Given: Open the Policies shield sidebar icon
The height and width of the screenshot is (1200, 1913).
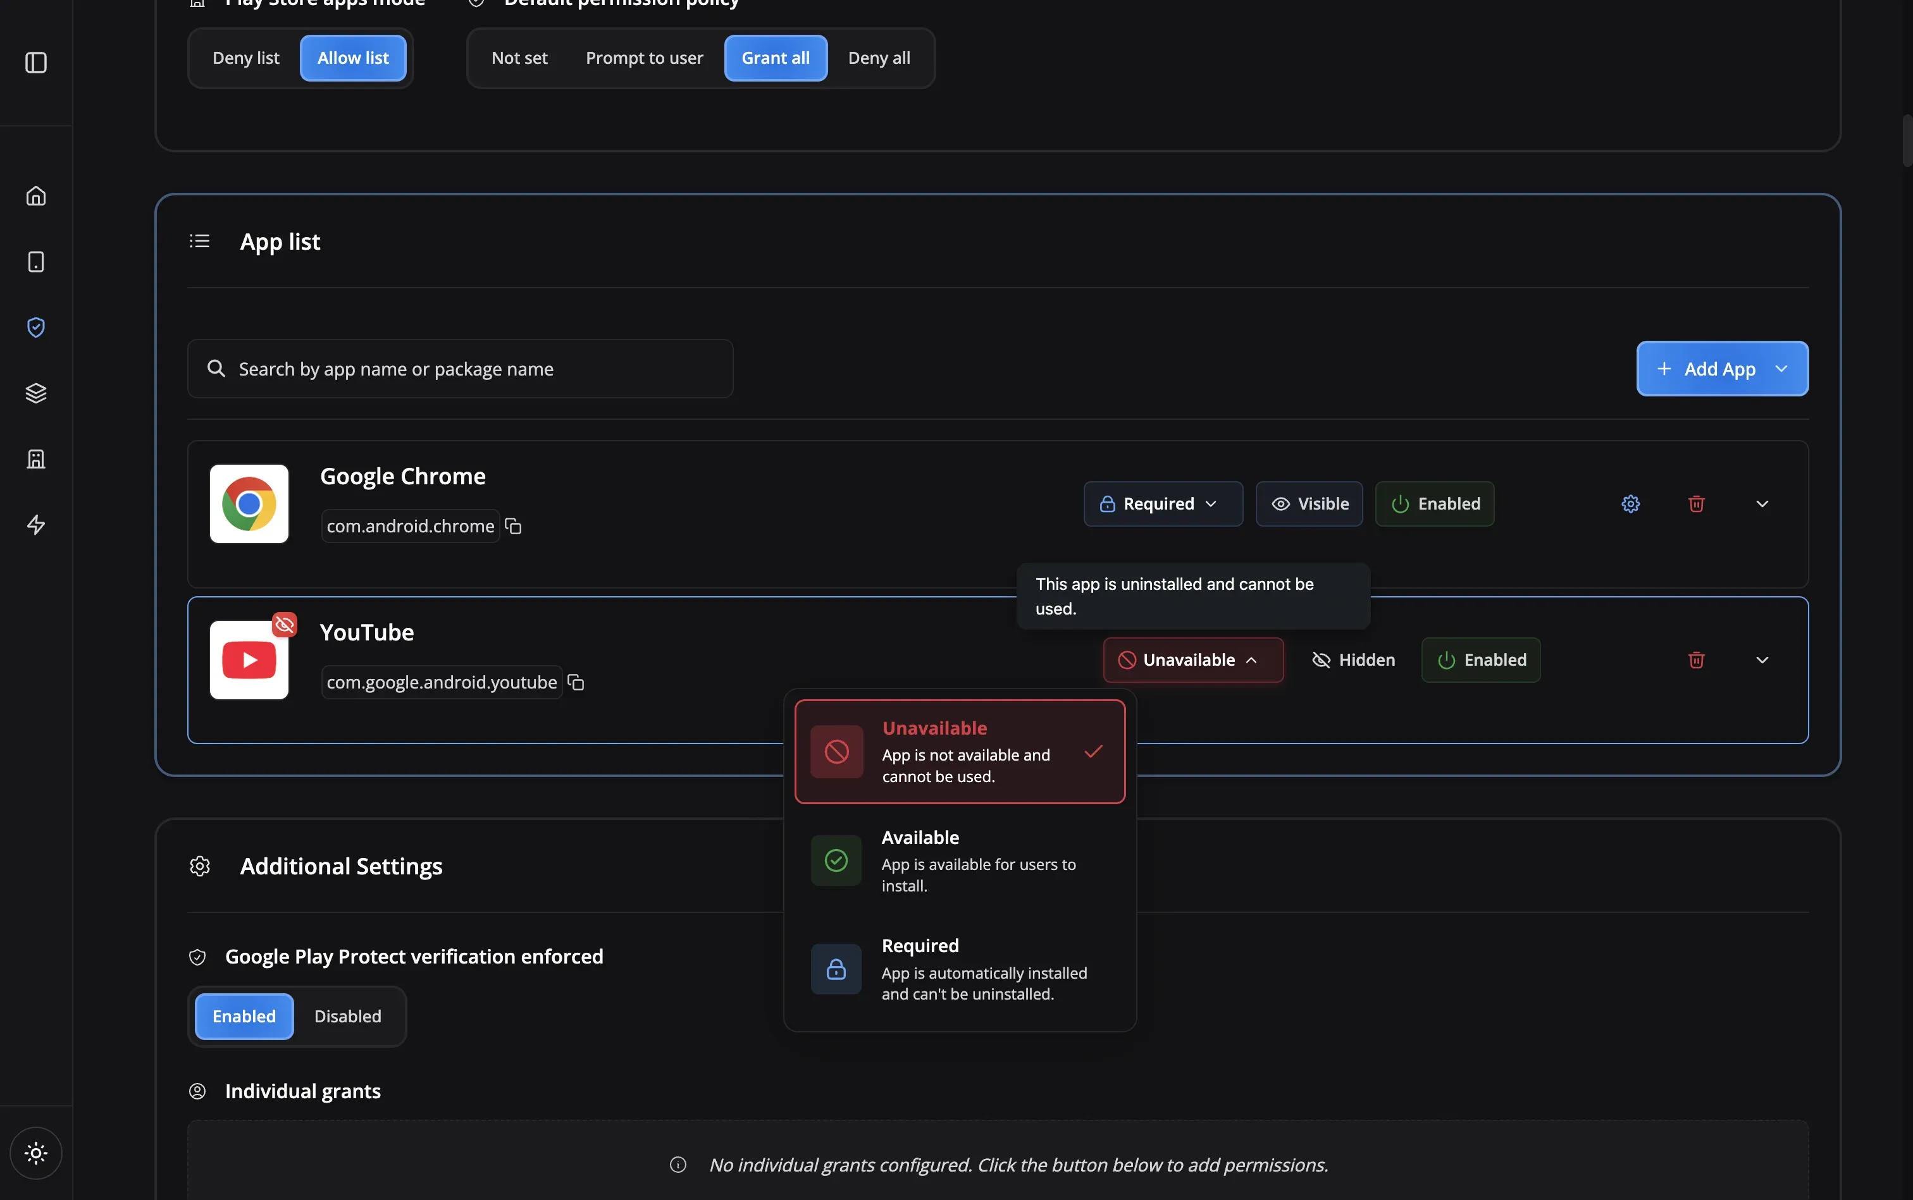Looking at the screenshot, I should point(35,327).
